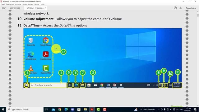Open the volume speaker tray icon
The height and width of the screenshot is (112, 199).
(x=177, y=109)
